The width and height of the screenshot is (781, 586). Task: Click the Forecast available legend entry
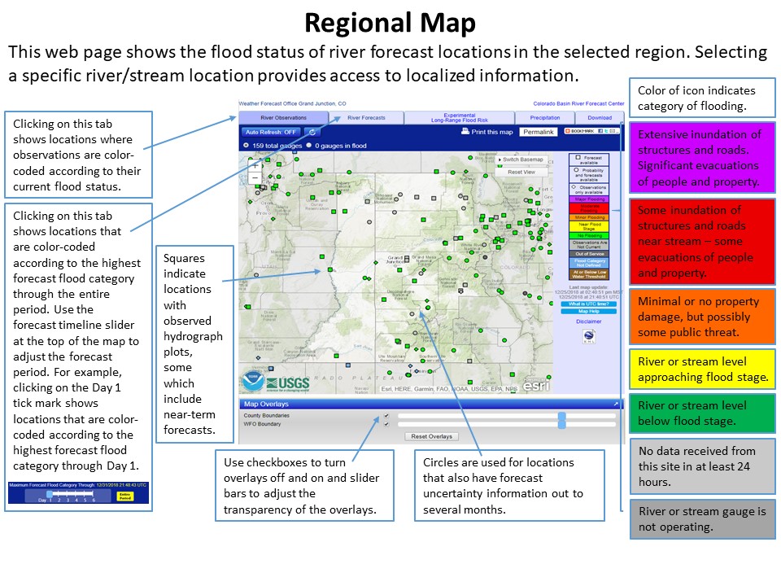pyautogui.click(x=589, y=160)
